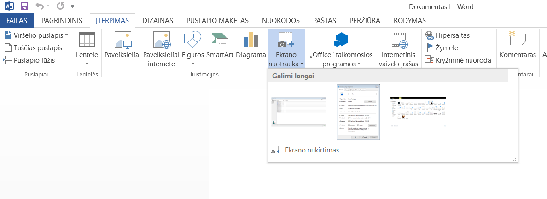
Task: Add a bookmark with Žymelė
Action: point(442,48)
